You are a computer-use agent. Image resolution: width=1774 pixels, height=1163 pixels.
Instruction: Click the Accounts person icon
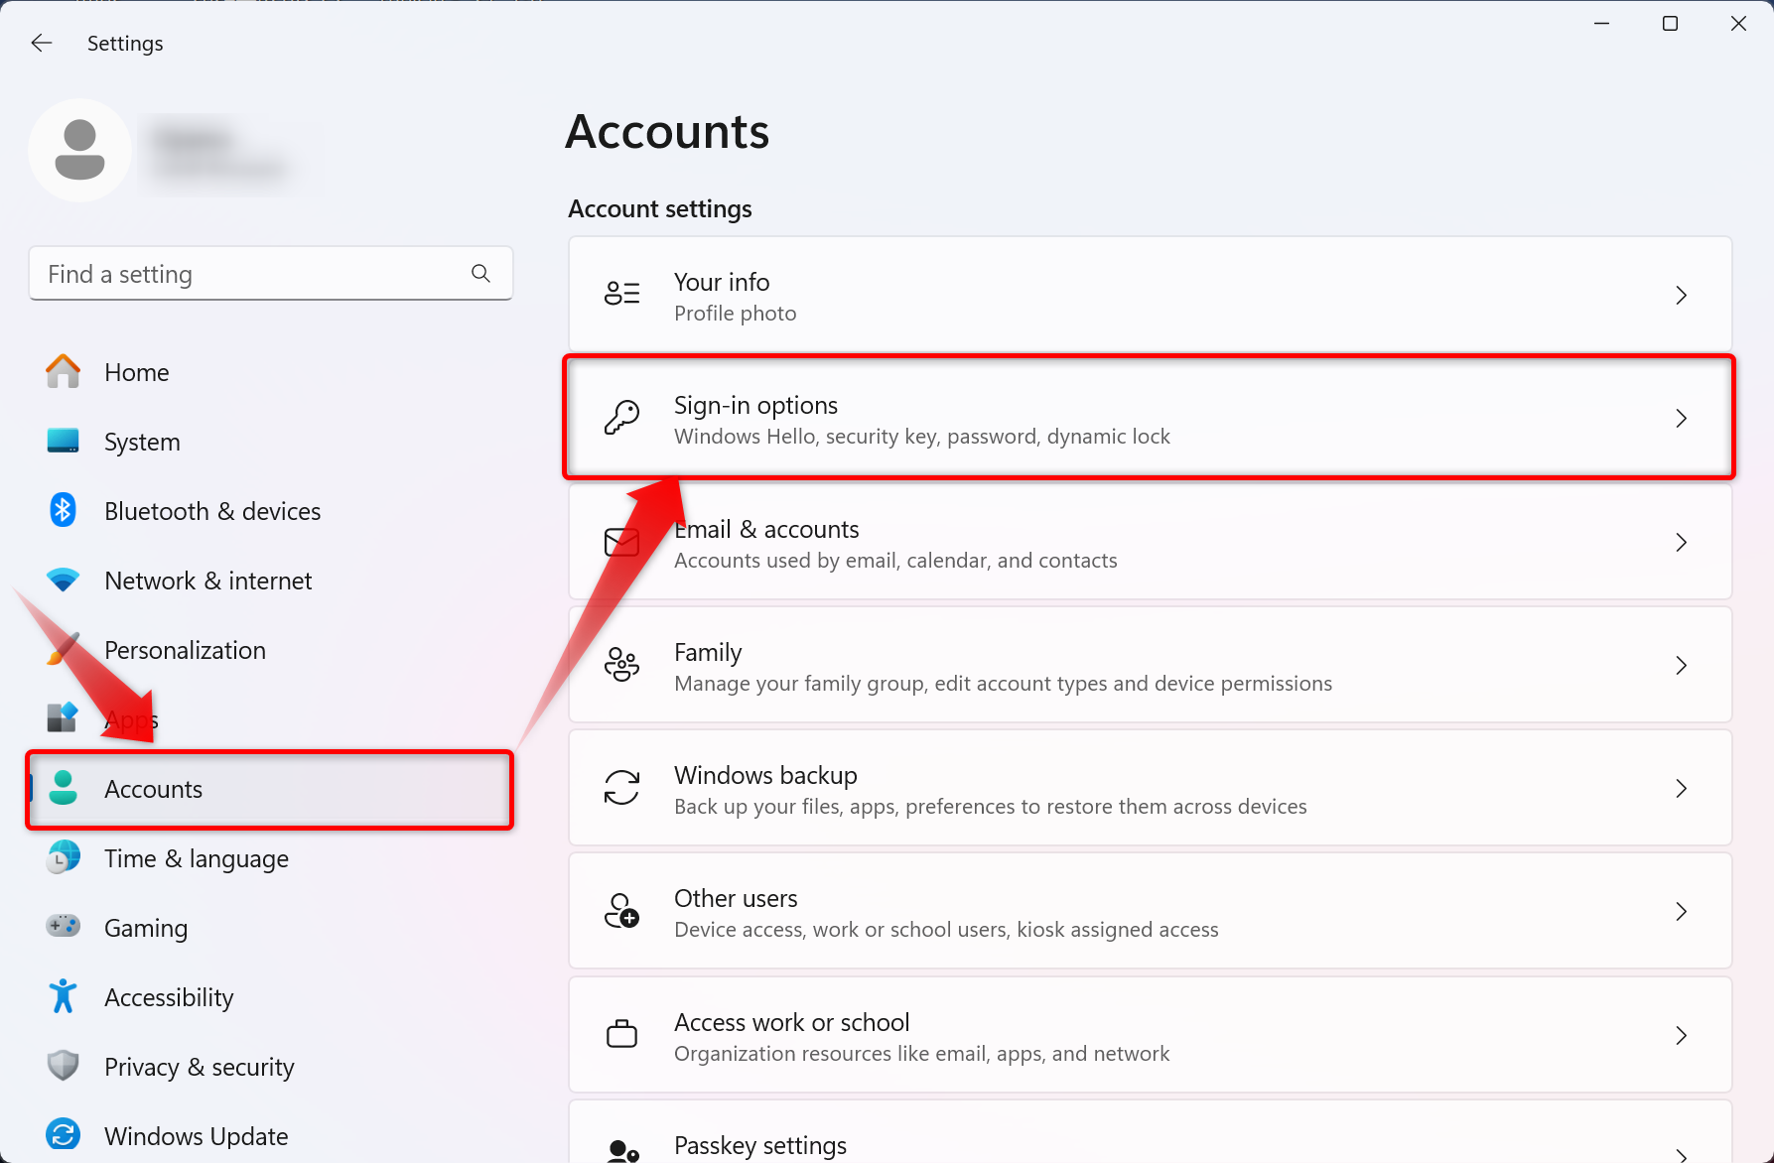point(63,788)
